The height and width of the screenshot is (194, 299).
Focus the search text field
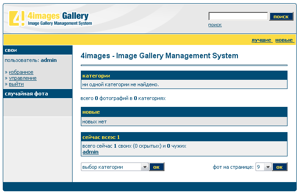238,17
